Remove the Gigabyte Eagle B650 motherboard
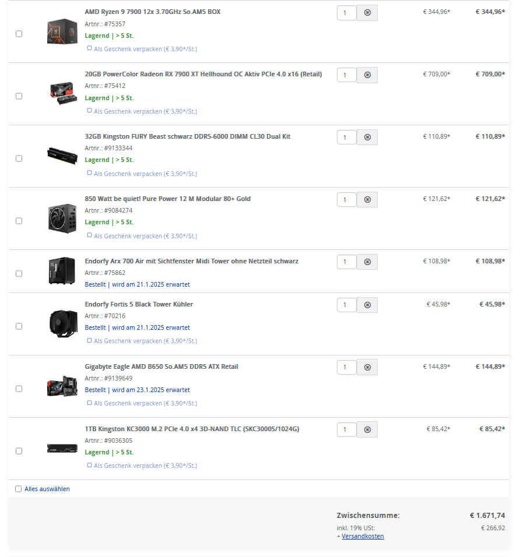 (x=367, y=368)
